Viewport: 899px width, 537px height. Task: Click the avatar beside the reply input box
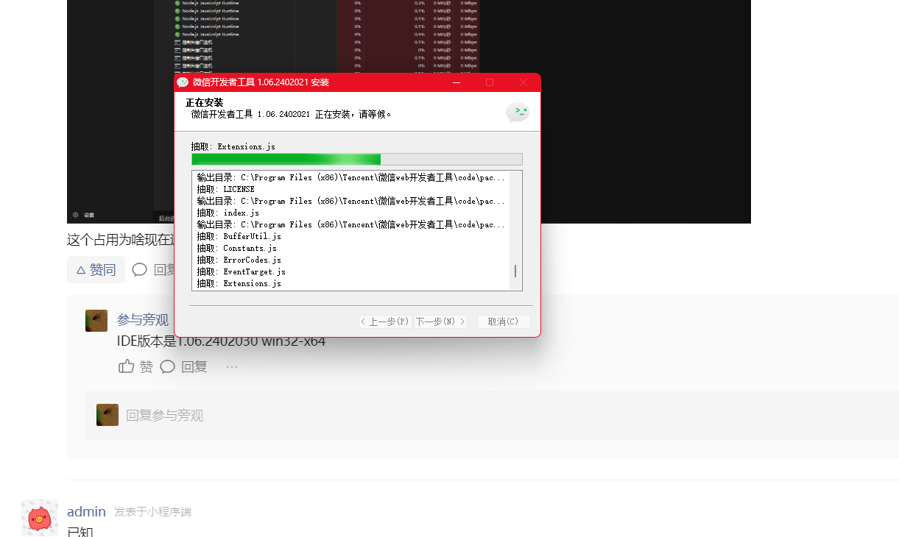(107, 415)
